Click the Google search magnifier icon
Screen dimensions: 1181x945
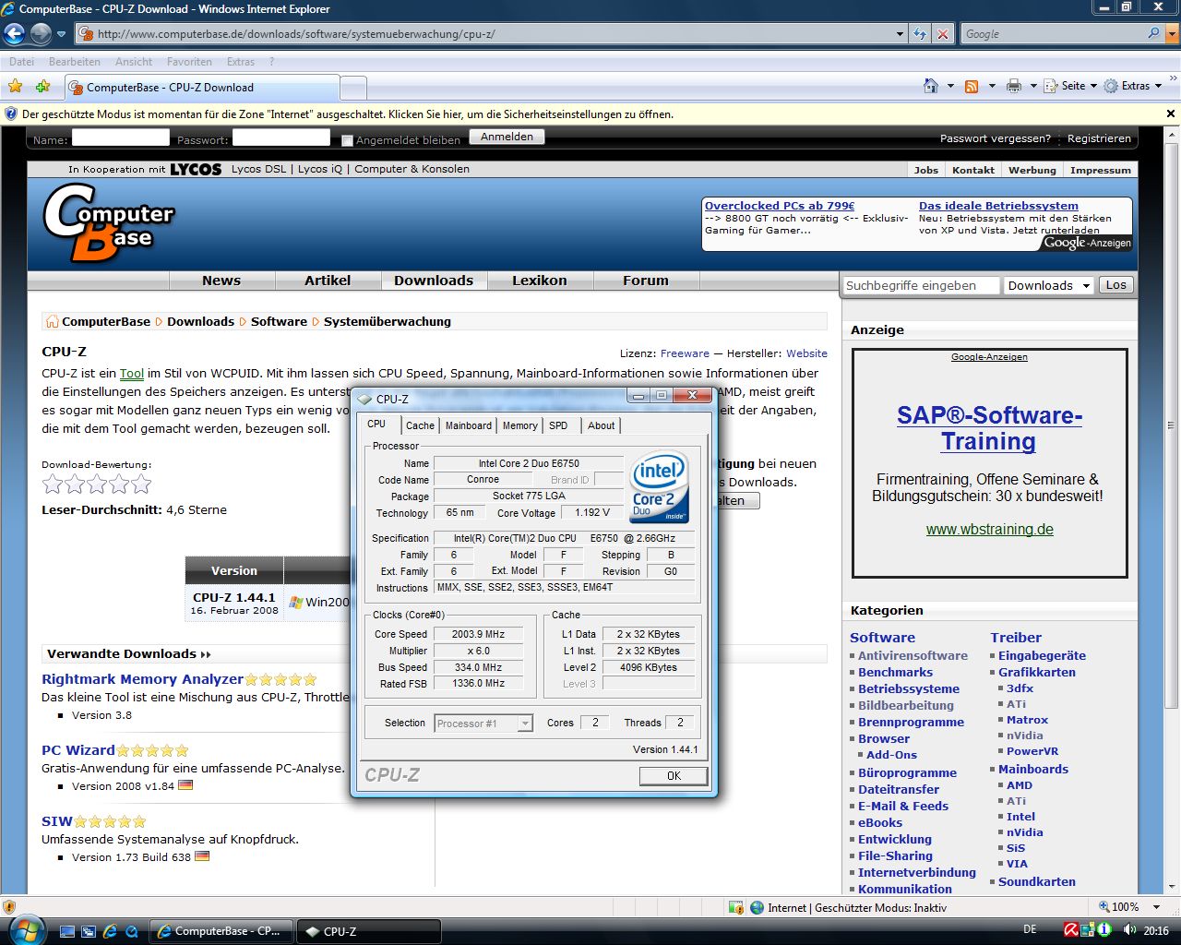click(1153, 33)
